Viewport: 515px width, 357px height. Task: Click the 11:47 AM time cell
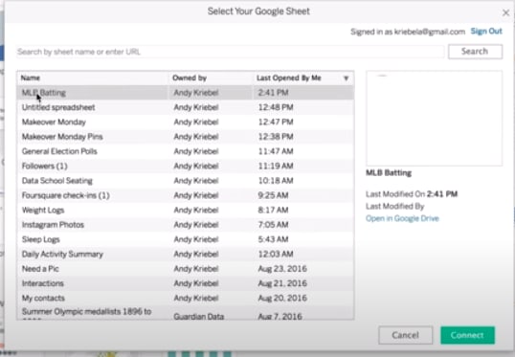276,151
